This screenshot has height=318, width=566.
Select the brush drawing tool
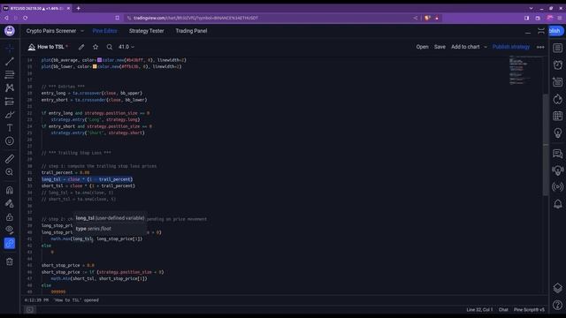tap(10, 115)
